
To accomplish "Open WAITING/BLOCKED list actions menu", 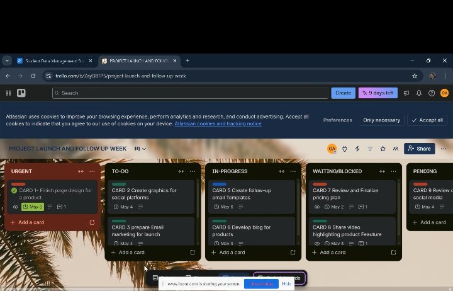I will [x=393, y=171].
